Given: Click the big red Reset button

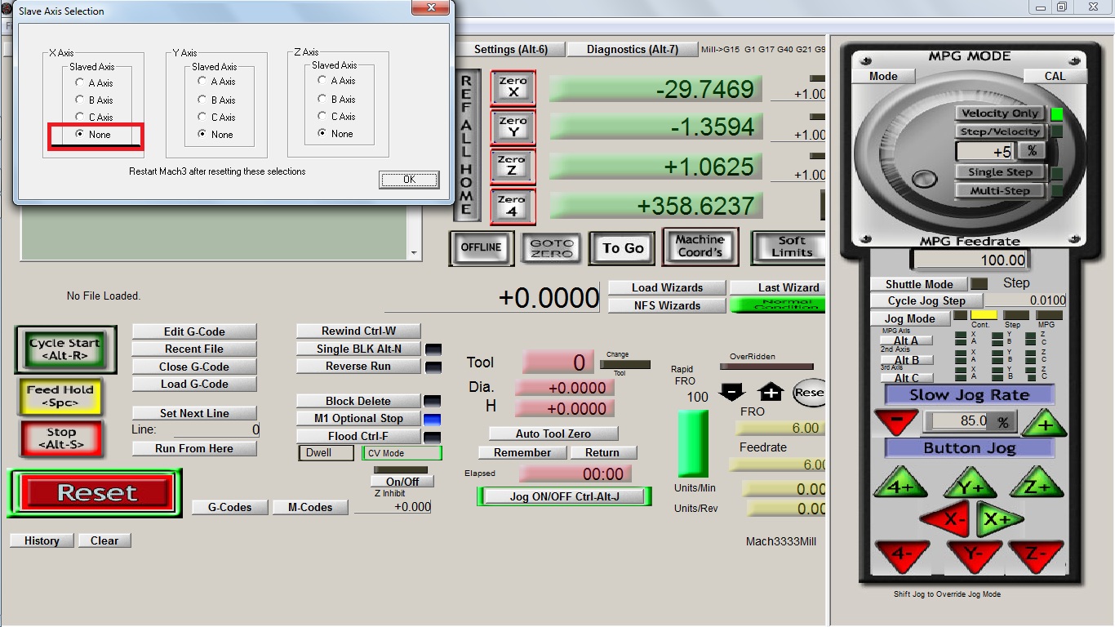Looking at the screenshot, I should 97,493.
